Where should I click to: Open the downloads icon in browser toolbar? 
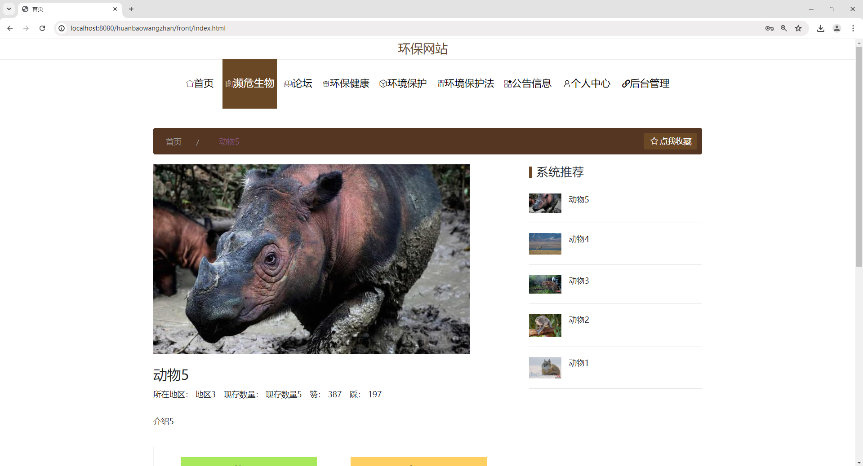tap(821, 28)
